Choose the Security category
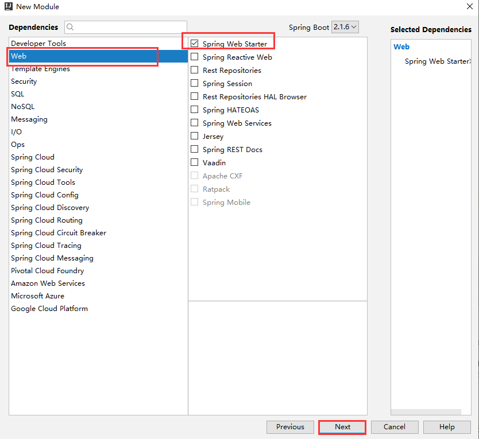 (98, 81)
